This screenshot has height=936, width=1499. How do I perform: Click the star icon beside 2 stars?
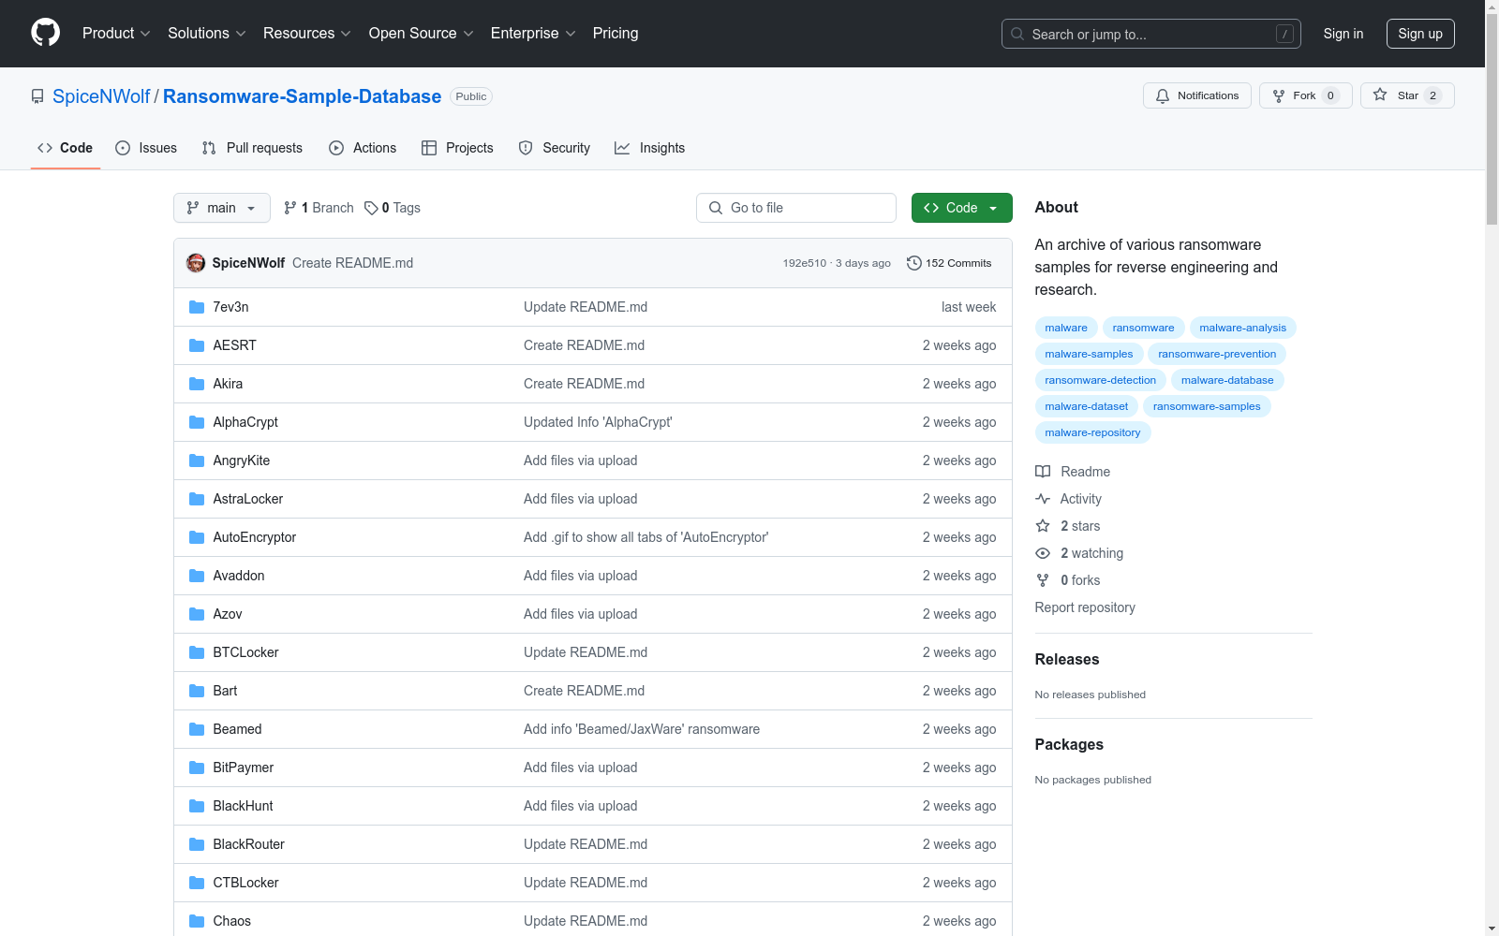(1043, 526)
